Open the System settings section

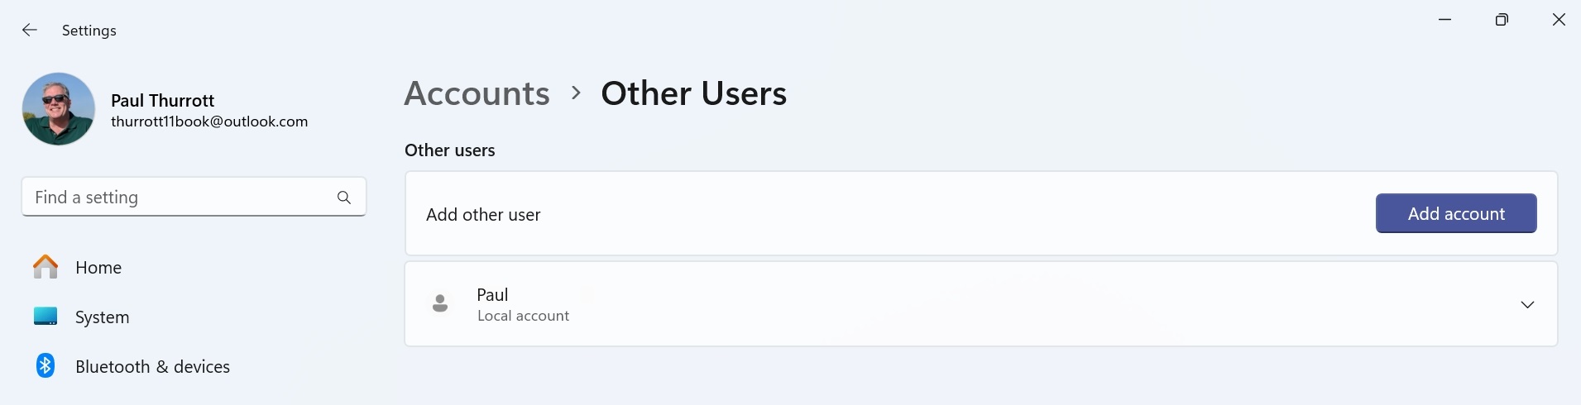click(102, 317)
